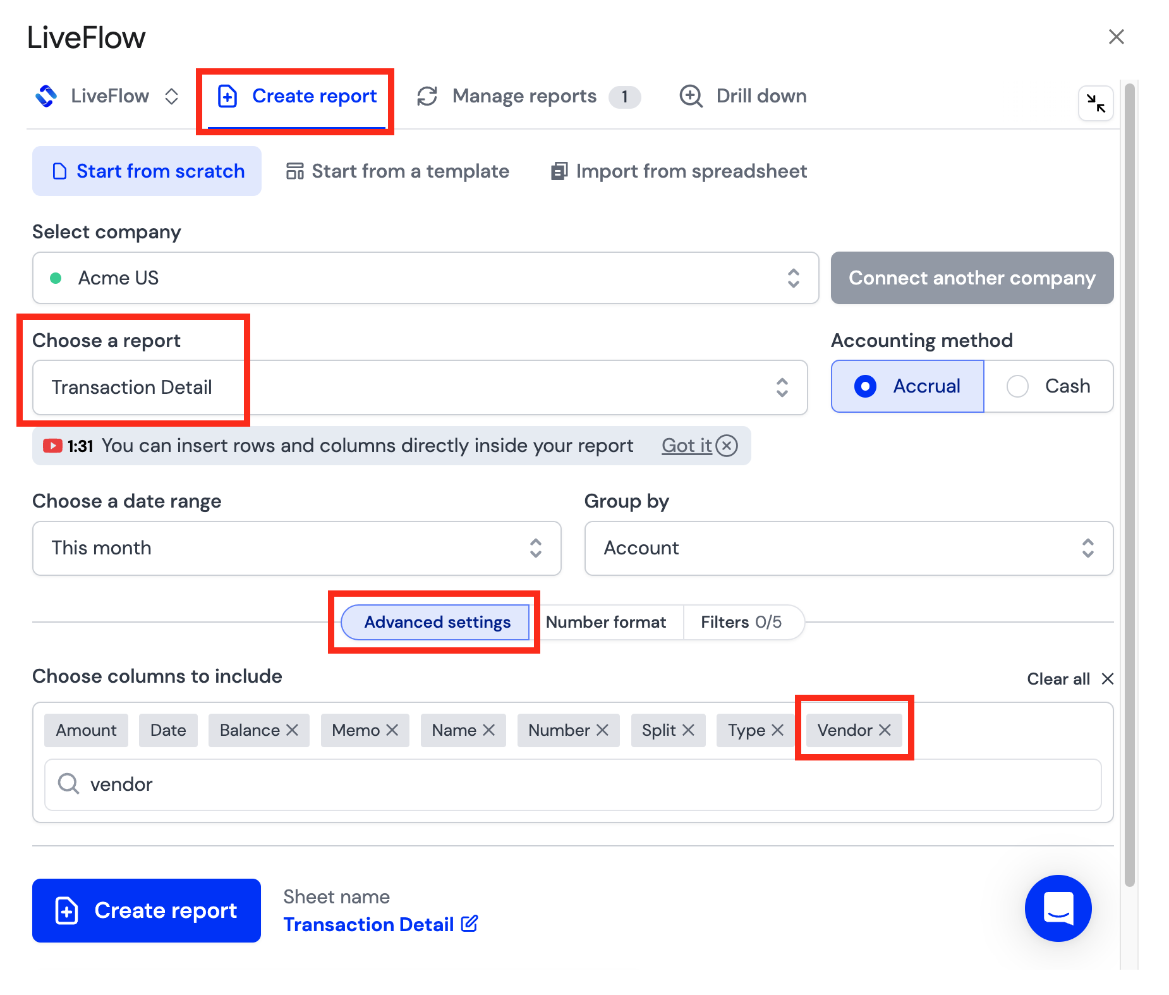
Task: Play the 1:31 video tutorial icon
Action: point(52,446)
